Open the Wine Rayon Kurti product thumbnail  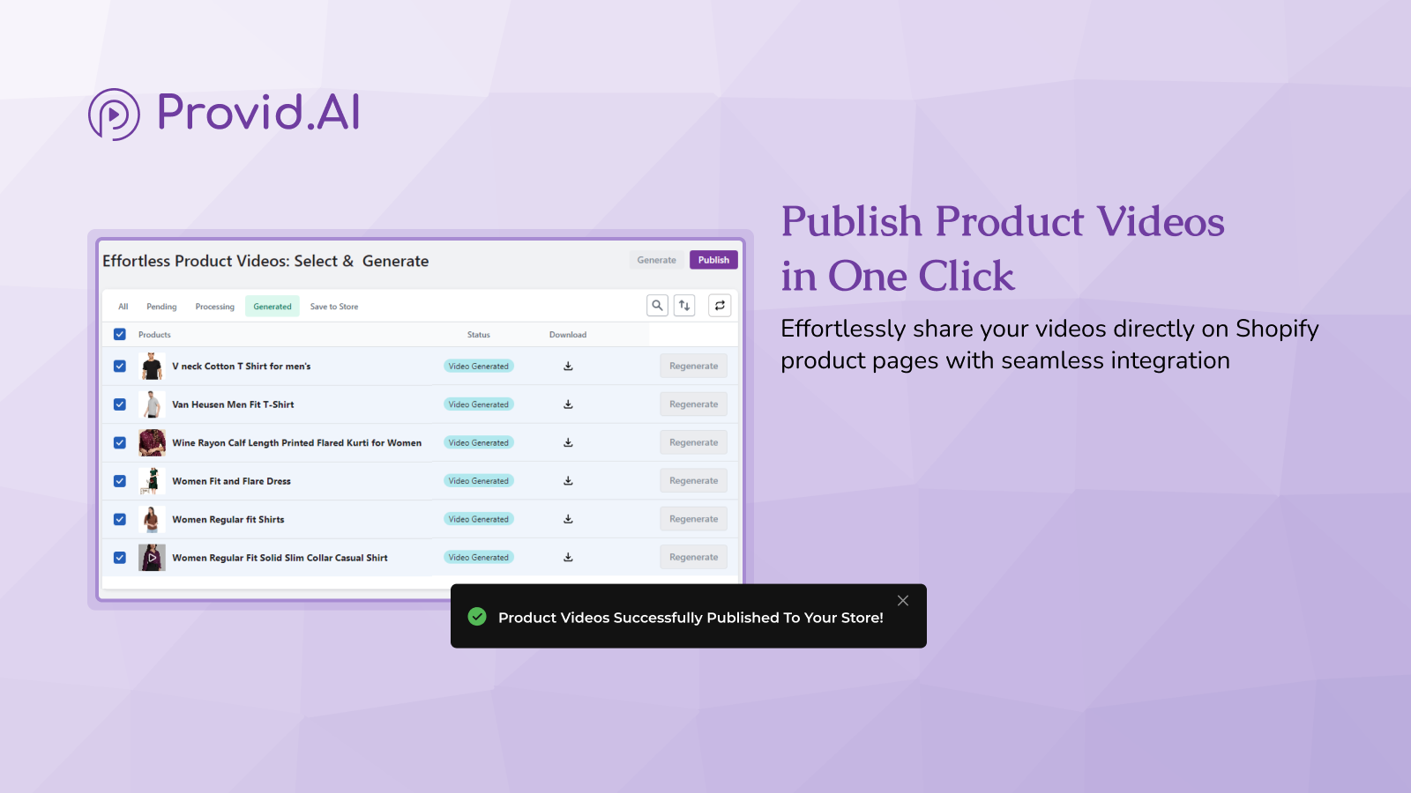152,442
